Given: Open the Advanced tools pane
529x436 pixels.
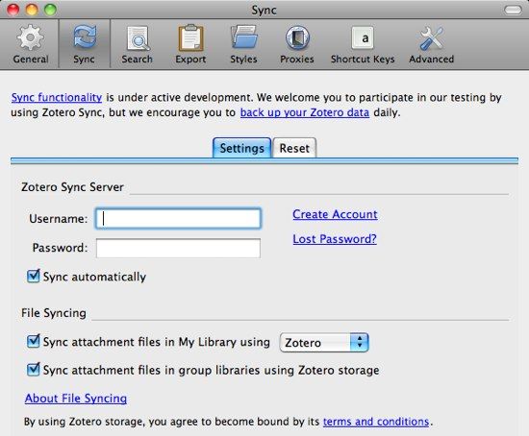Looking at the screenshot, I should 432,44.
